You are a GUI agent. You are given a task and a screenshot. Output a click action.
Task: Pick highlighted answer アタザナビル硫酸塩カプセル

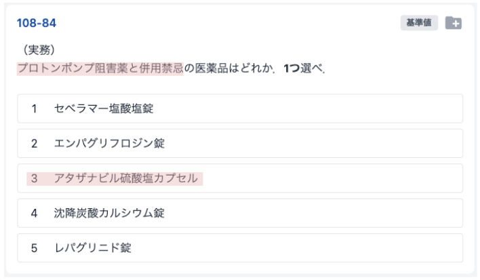(126, 178)
